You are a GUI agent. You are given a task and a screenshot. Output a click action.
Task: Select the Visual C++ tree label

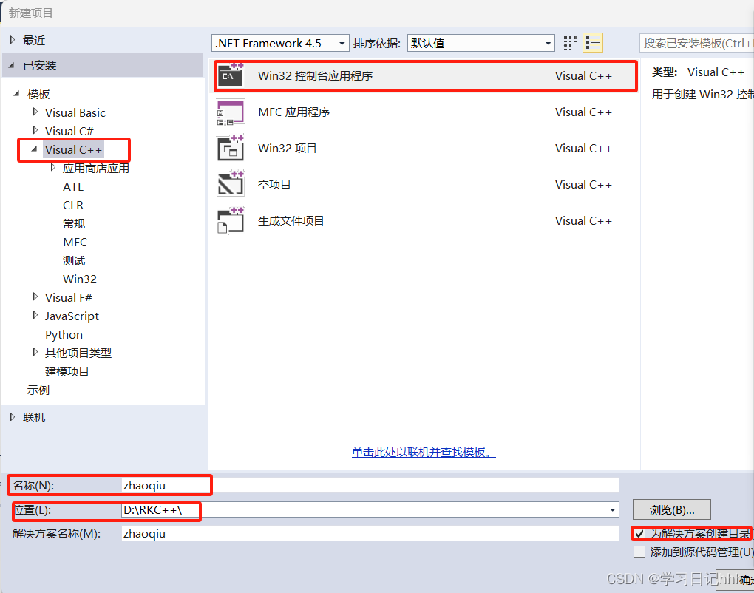pos(74,150)
